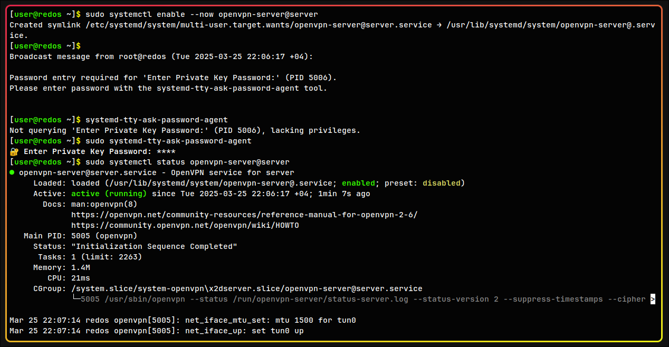Click the Main PID value 5005 (openvpn)
This screenshot has height=347, width=669.
click(104, 236)
